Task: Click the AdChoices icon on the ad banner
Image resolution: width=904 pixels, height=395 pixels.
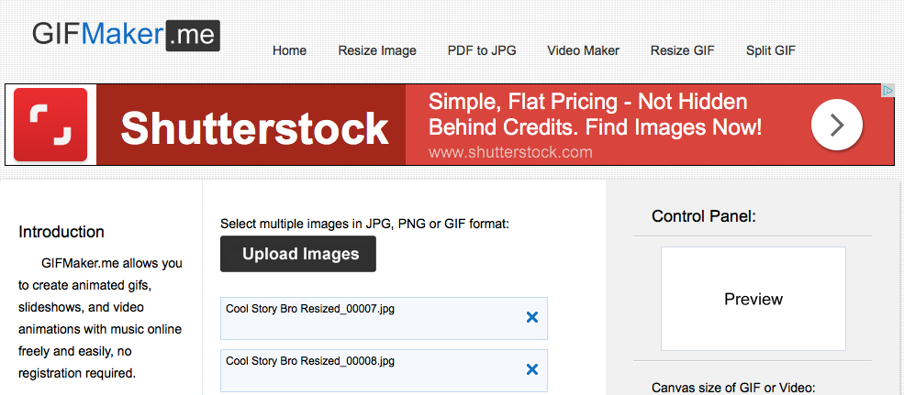Action: coord(887,91)
